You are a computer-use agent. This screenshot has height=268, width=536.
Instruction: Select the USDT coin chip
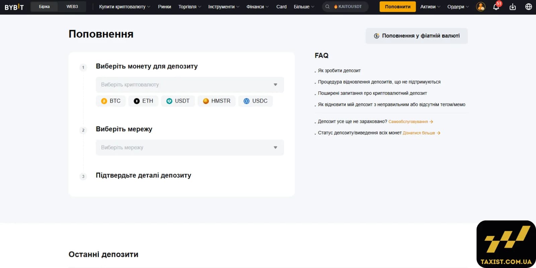pos(178,101)
